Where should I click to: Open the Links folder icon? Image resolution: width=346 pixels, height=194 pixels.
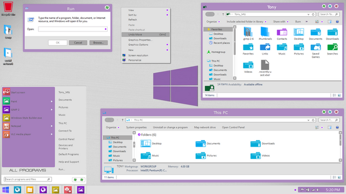click(265, 49)
